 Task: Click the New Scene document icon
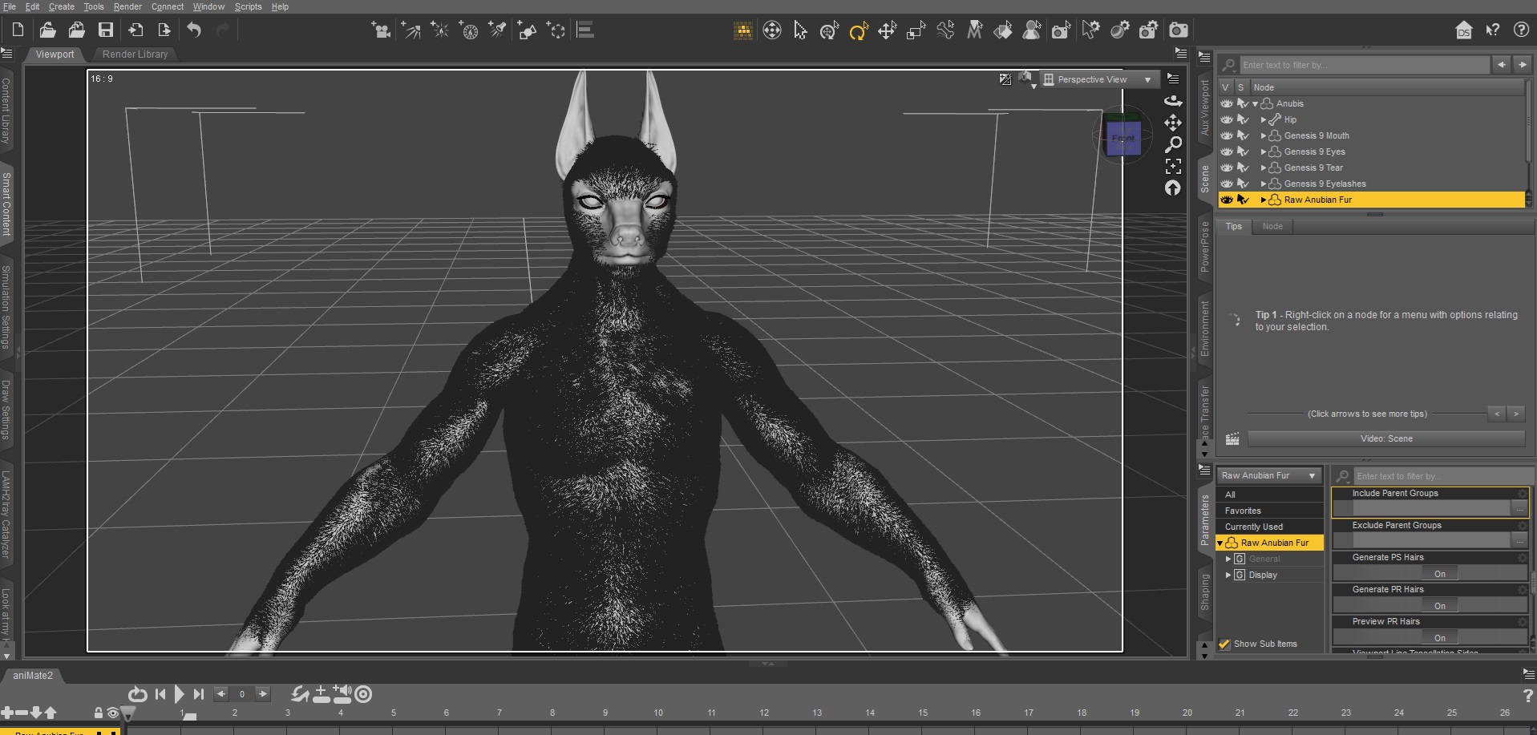[x=18, y=30]
